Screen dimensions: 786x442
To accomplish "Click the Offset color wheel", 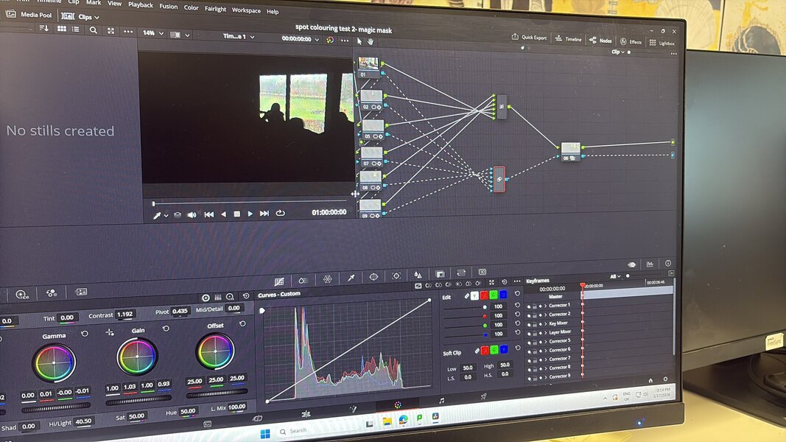I will (x=215, y=352).
